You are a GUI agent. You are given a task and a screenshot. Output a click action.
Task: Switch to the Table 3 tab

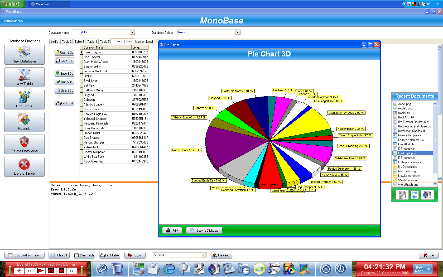click(x=79, y=42)
